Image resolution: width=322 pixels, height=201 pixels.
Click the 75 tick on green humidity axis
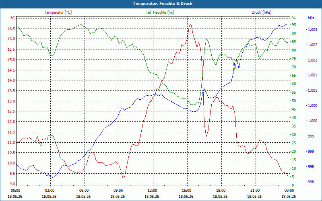click(294, 59)
